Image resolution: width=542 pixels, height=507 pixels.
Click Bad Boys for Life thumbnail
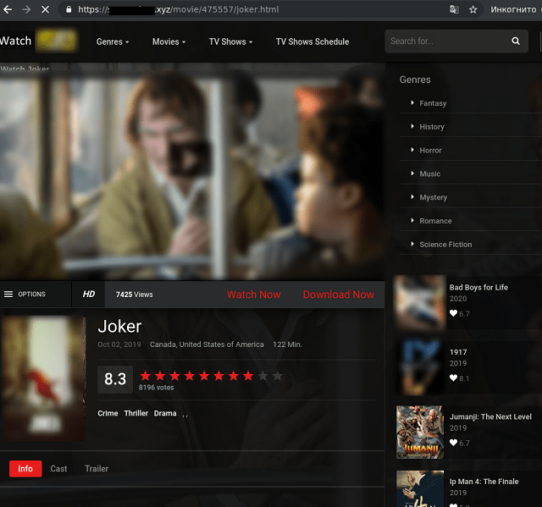pos(420,303)
